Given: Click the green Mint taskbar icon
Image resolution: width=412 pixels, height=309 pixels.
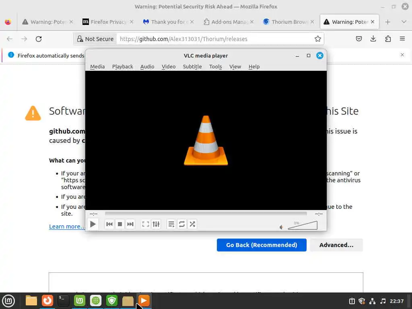Looking at the screenshot, I should coord(80,301).
